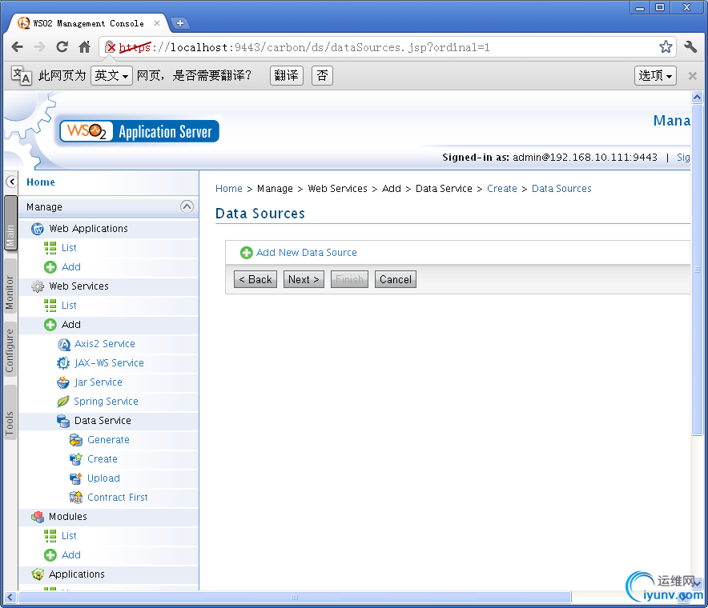This screenshot has height=608, width=708.
Task: Open the Home breadcrumb link
Action: [229, 189]
